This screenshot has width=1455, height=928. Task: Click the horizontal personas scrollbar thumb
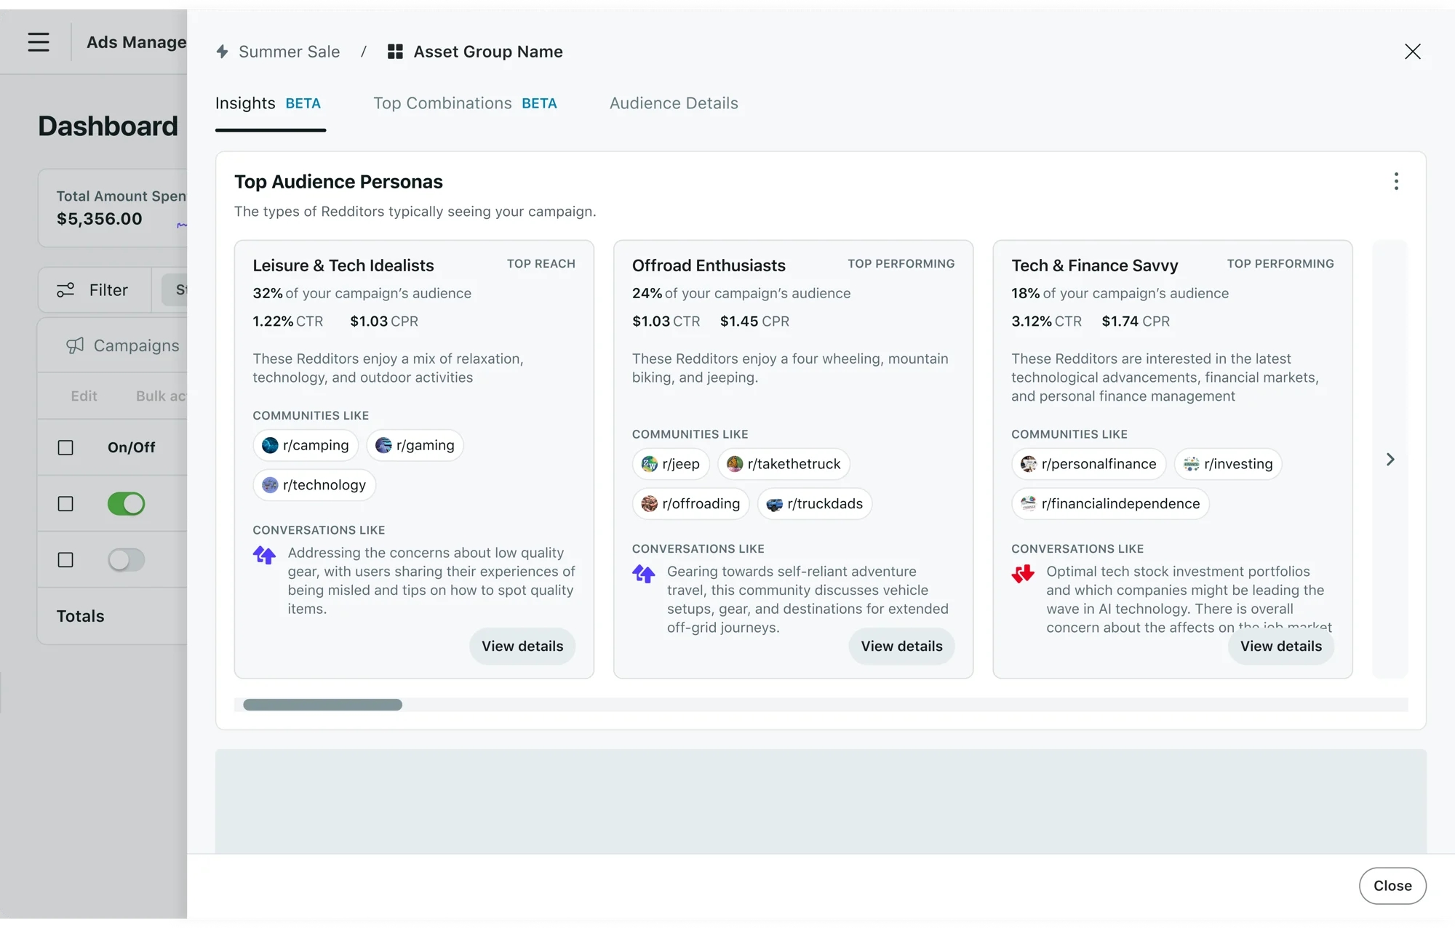322,705
